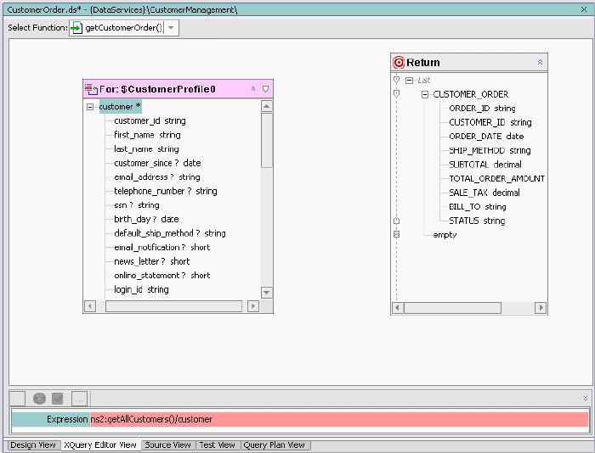595x453 pixels.
Task: Select the customer_id string element
Action: click(150, 120)
